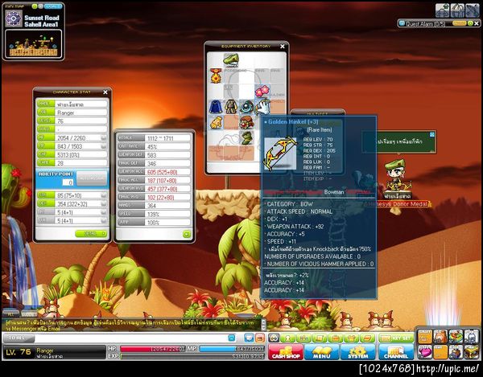Click the treasure chest quick slot icon
This screenshot has height=377, width=483.
tap(471, 352)
